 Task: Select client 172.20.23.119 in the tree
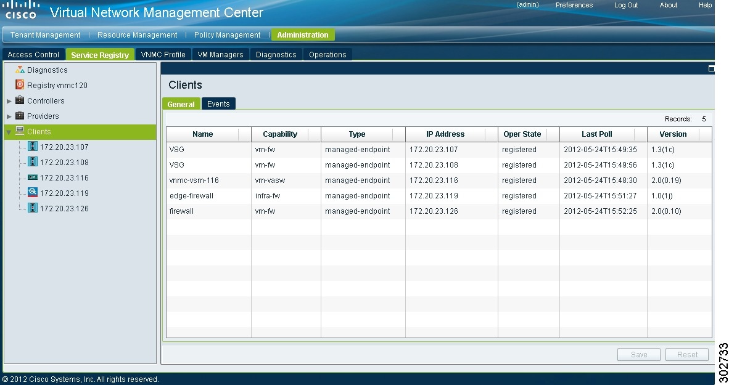[x=64, y=193]
